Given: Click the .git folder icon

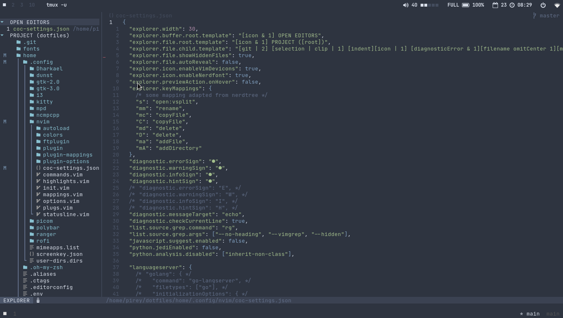Looking at the screenshot, I should point(19,42).
